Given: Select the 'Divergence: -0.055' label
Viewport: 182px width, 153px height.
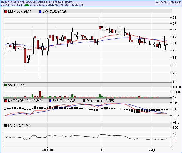Looking at the screenshot, I should tap(100, 101).
